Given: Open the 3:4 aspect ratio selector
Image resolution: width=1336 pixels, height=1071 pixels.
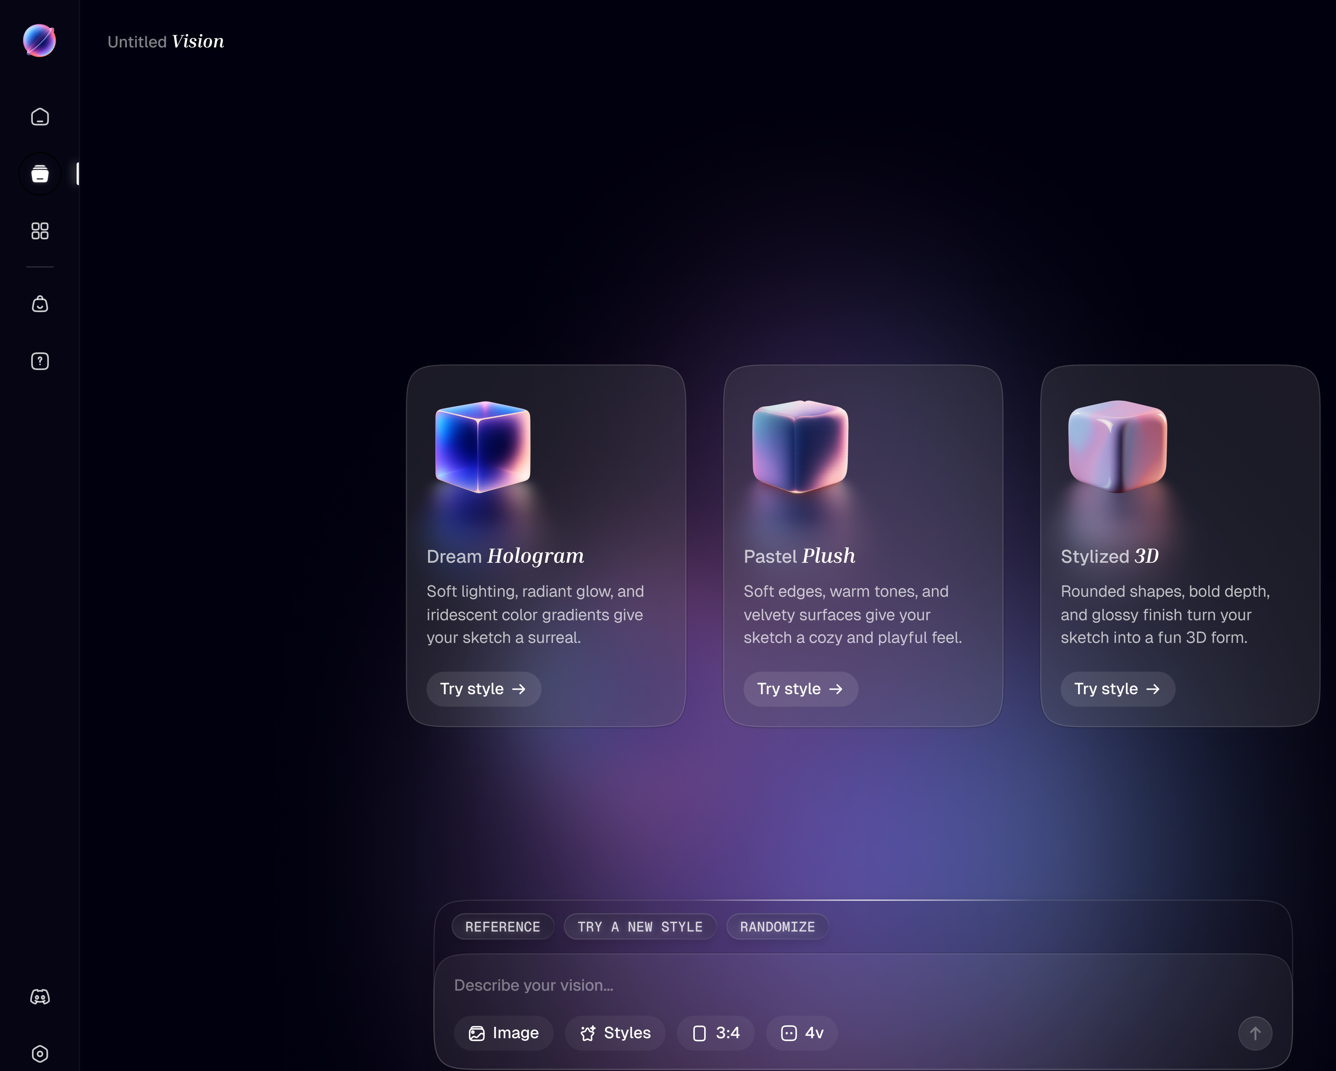Looking at the screenshot, I should coord(716,1033).
